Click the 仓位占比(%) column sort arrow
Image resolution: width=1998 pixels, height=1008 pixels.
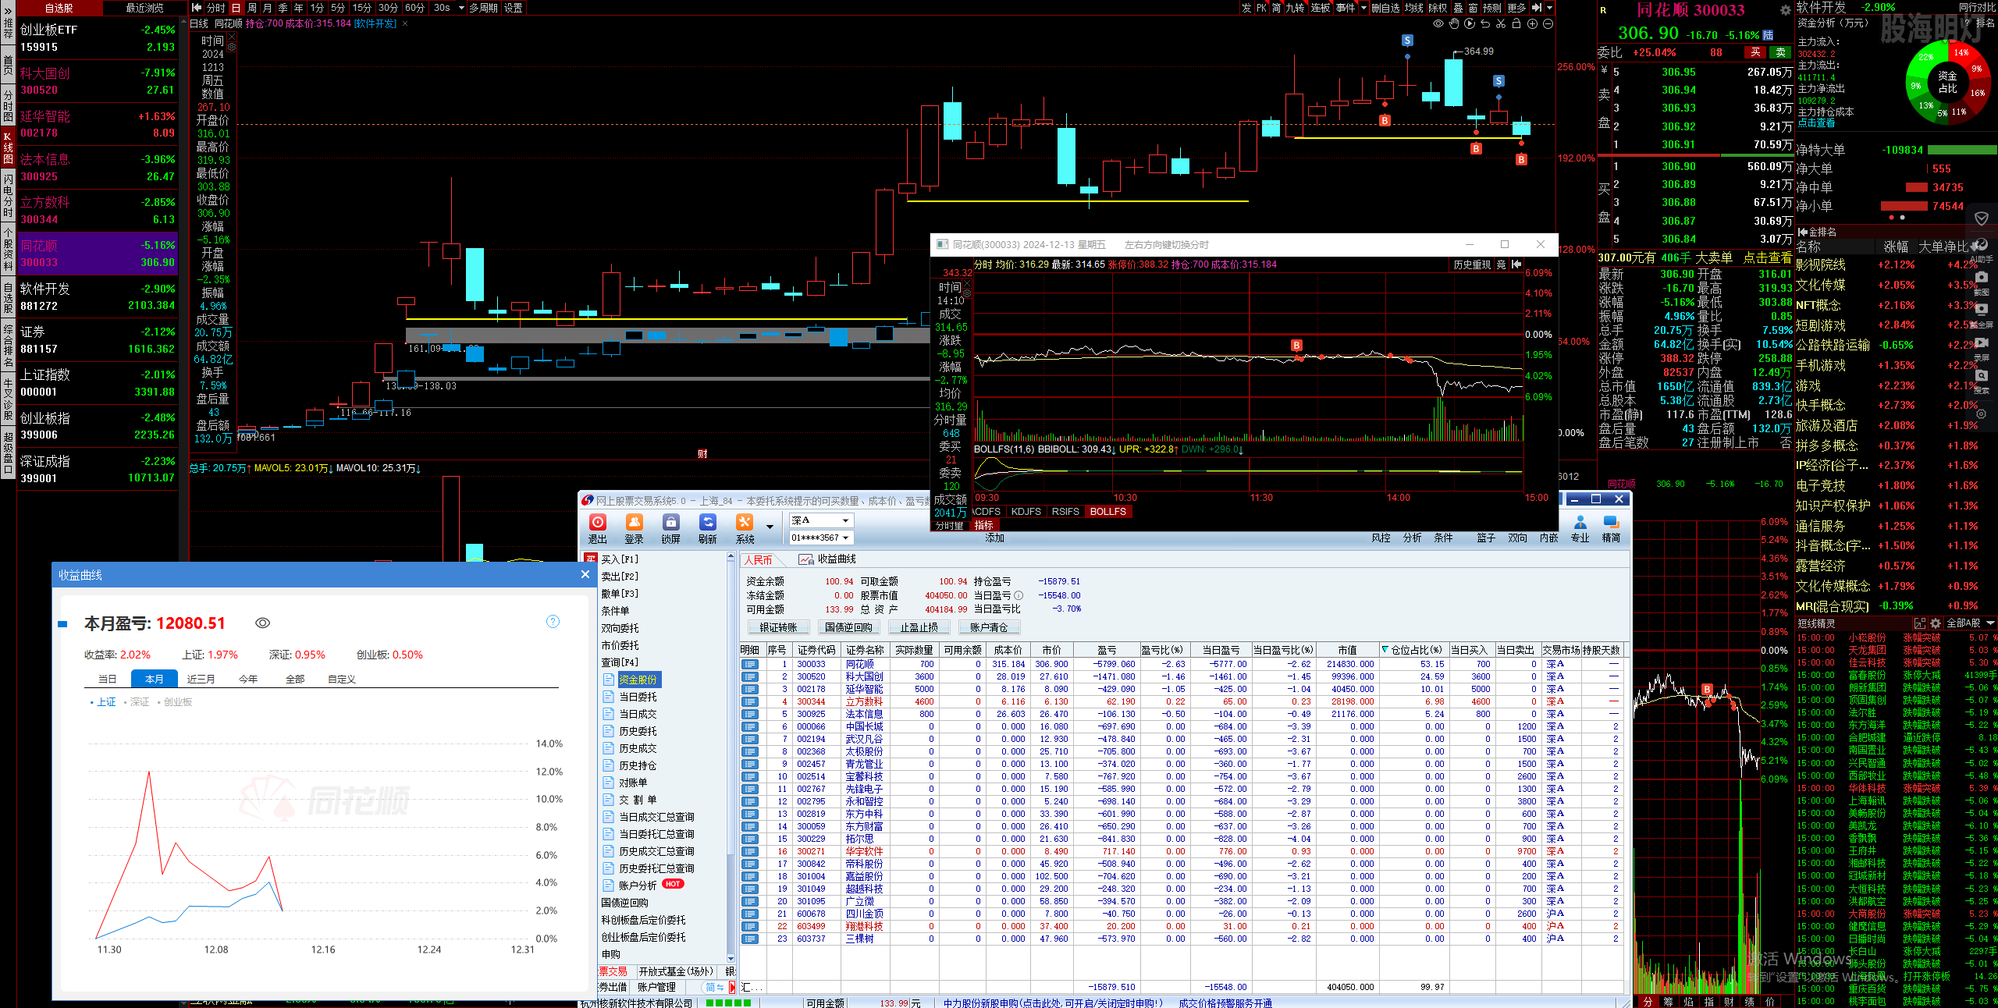coord(1385,650)
